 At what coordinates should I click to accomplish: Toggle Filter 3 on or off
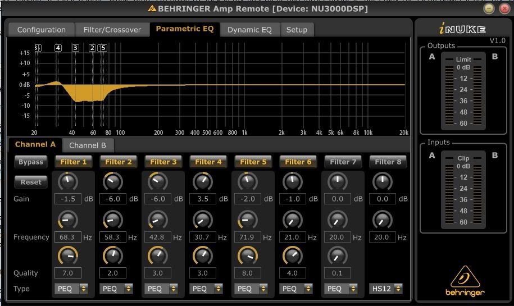pyautogui.click(x=163, y=162)
